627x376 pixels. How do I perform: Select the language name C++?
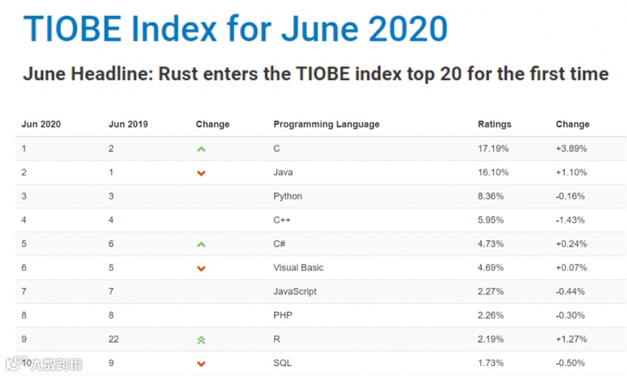coord(282,220)
